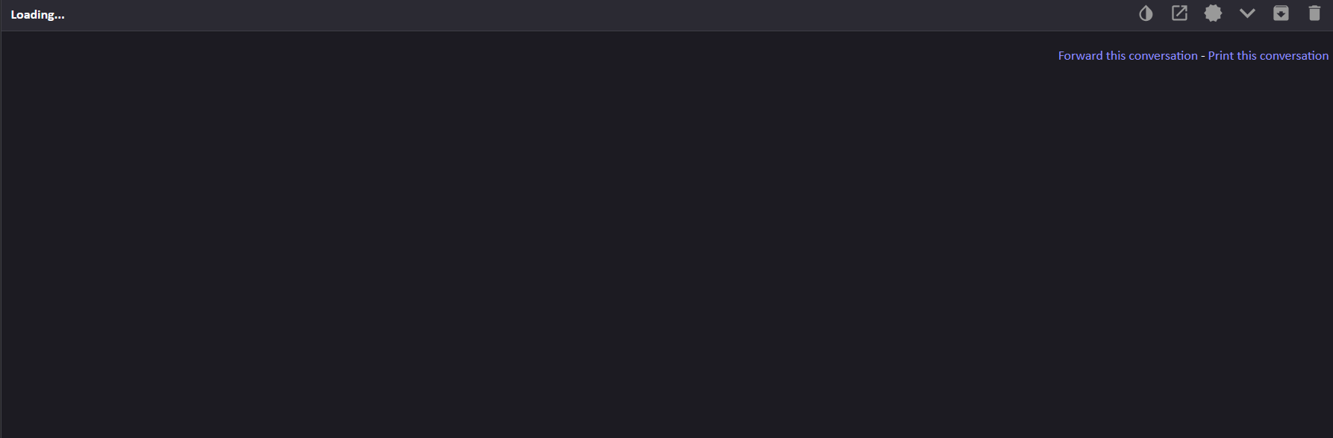
Task: Select the Loading... conversation title
Action: 38,15
